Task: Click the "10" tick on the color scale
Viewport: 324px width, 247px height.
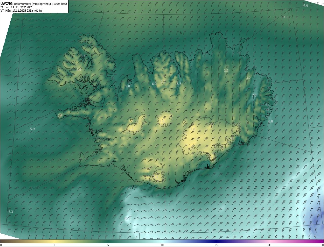Action: click(x=162, y=245)
